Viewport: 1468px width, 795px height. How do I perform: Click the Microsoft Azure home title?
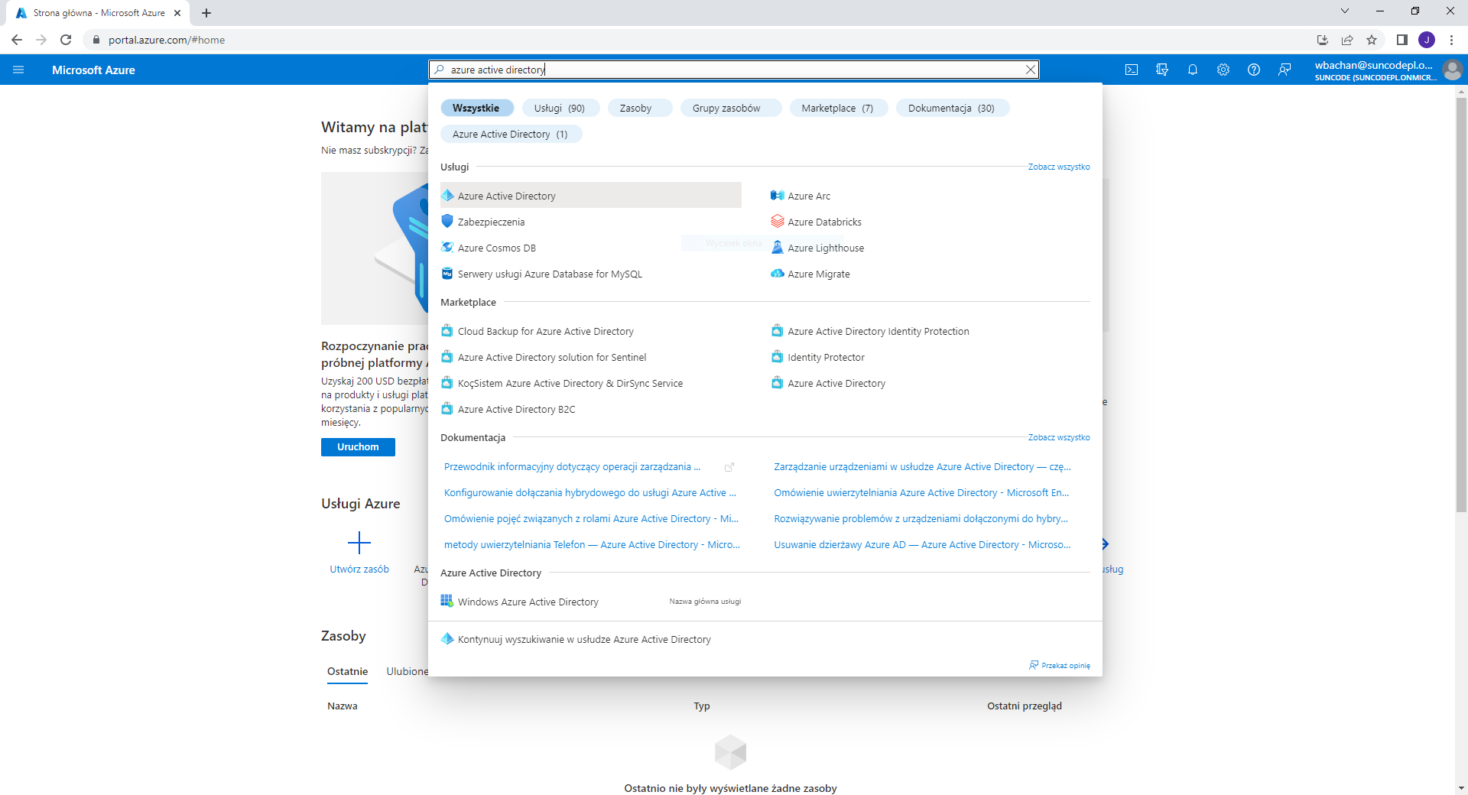coord(93,70)
